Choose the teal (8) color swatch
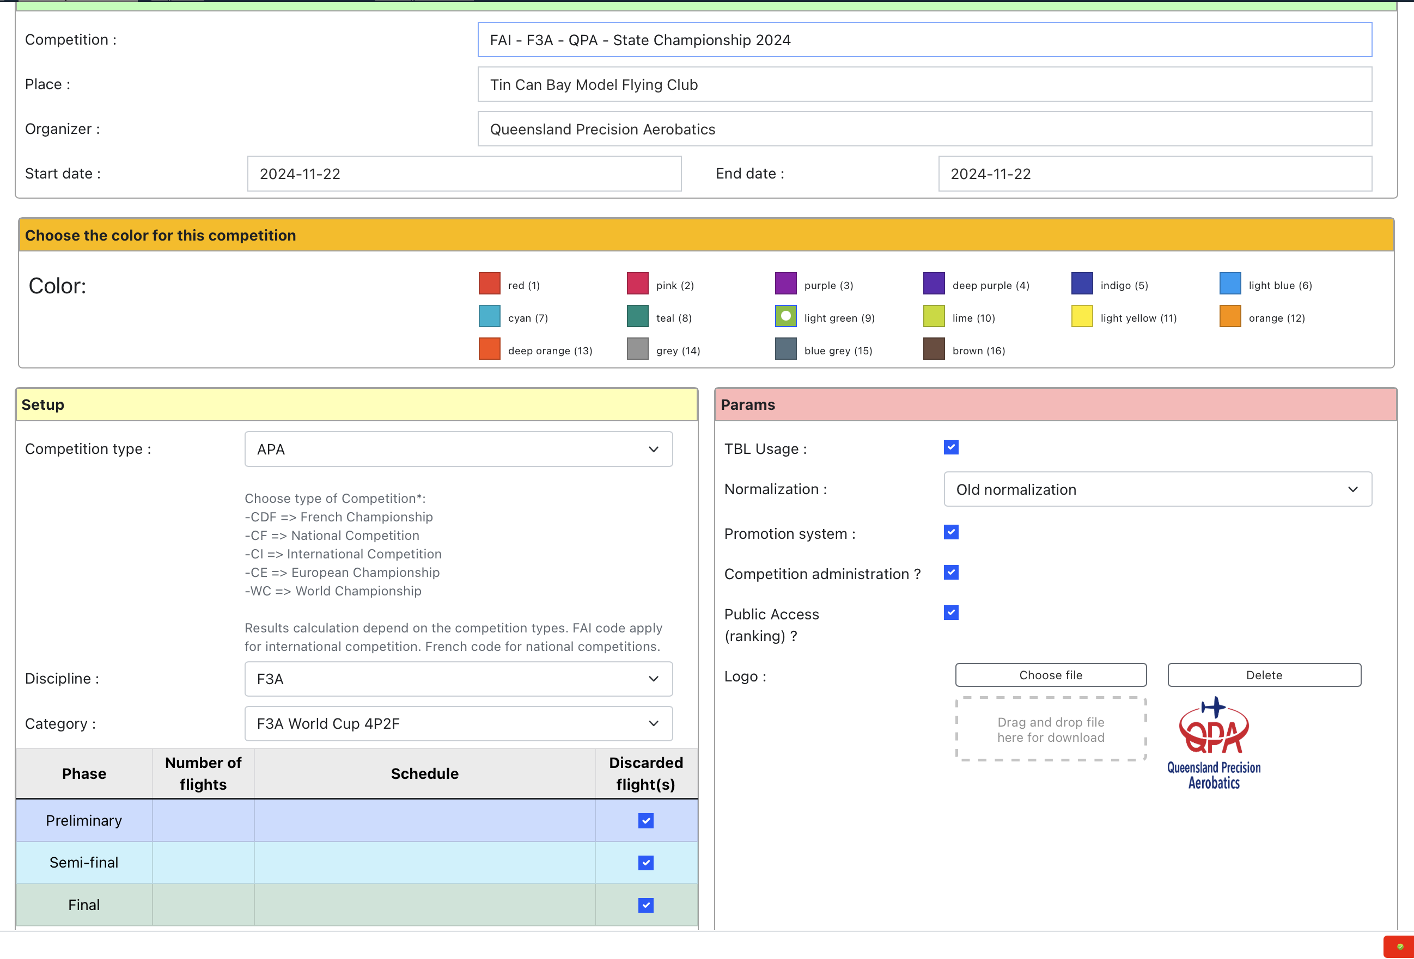The height and width of the screenshot is (959, 1414). [x=637, y=317]
